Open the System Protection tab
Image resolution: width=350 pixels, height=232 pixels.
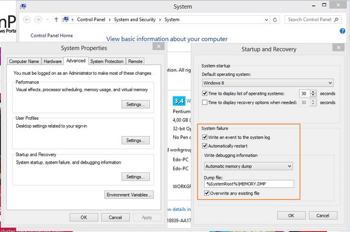107,61
